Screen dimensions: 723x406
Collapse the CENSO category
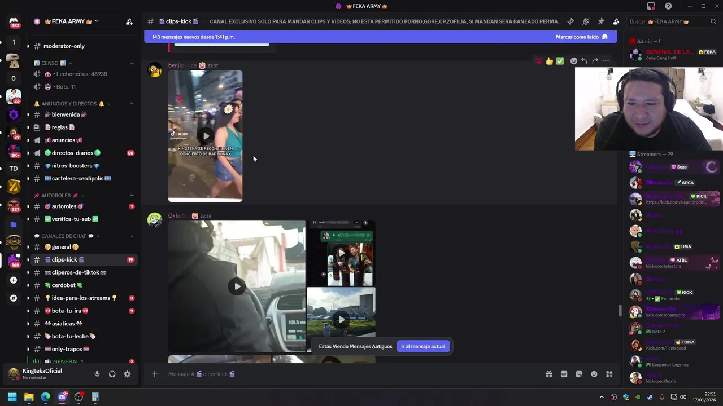pyautogui.click(x=54, y=63)
